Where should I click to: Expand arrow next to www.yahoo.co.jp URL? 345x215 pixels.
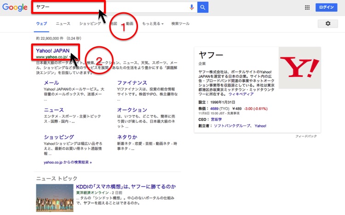coord(70,57)
